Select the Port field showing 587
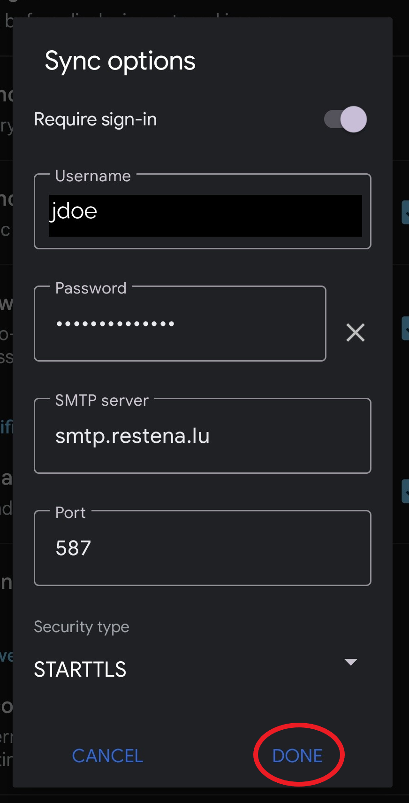Image resolution: width=409 pixels, height=803 pixels. click(203, 548)
